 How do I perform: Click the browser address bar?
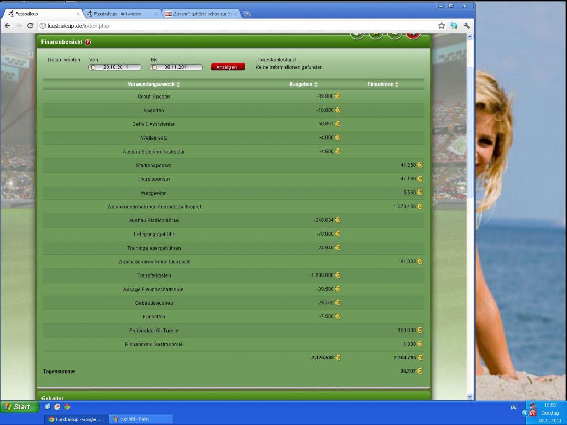tap(236, 25)
